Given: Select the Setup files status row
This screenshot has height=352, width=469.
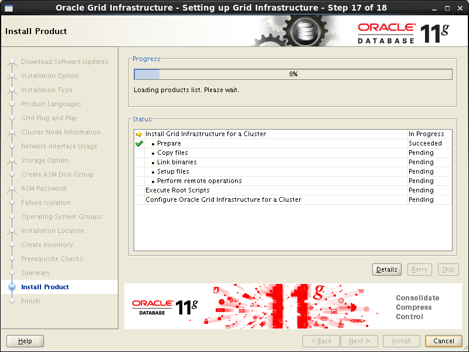Looking at the screenshot, I should pyautogui.click(x=293, y=171).
